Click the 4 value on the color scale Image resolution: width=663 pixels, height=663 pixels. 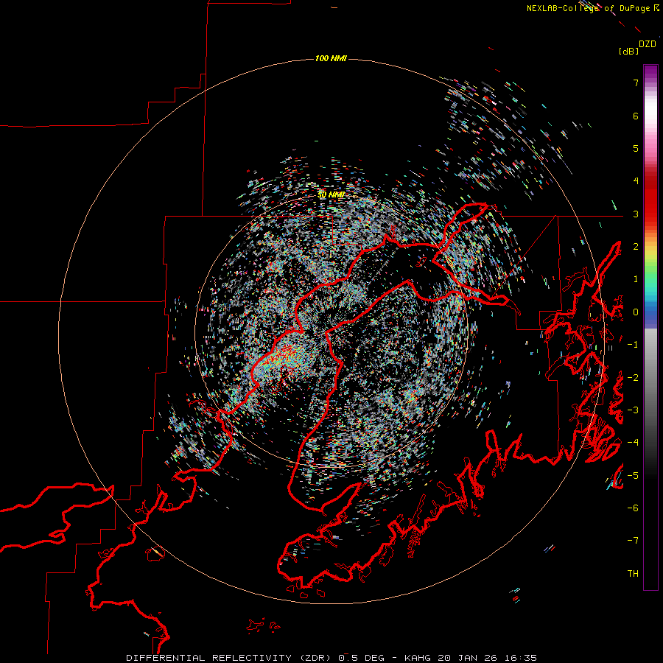636,181
